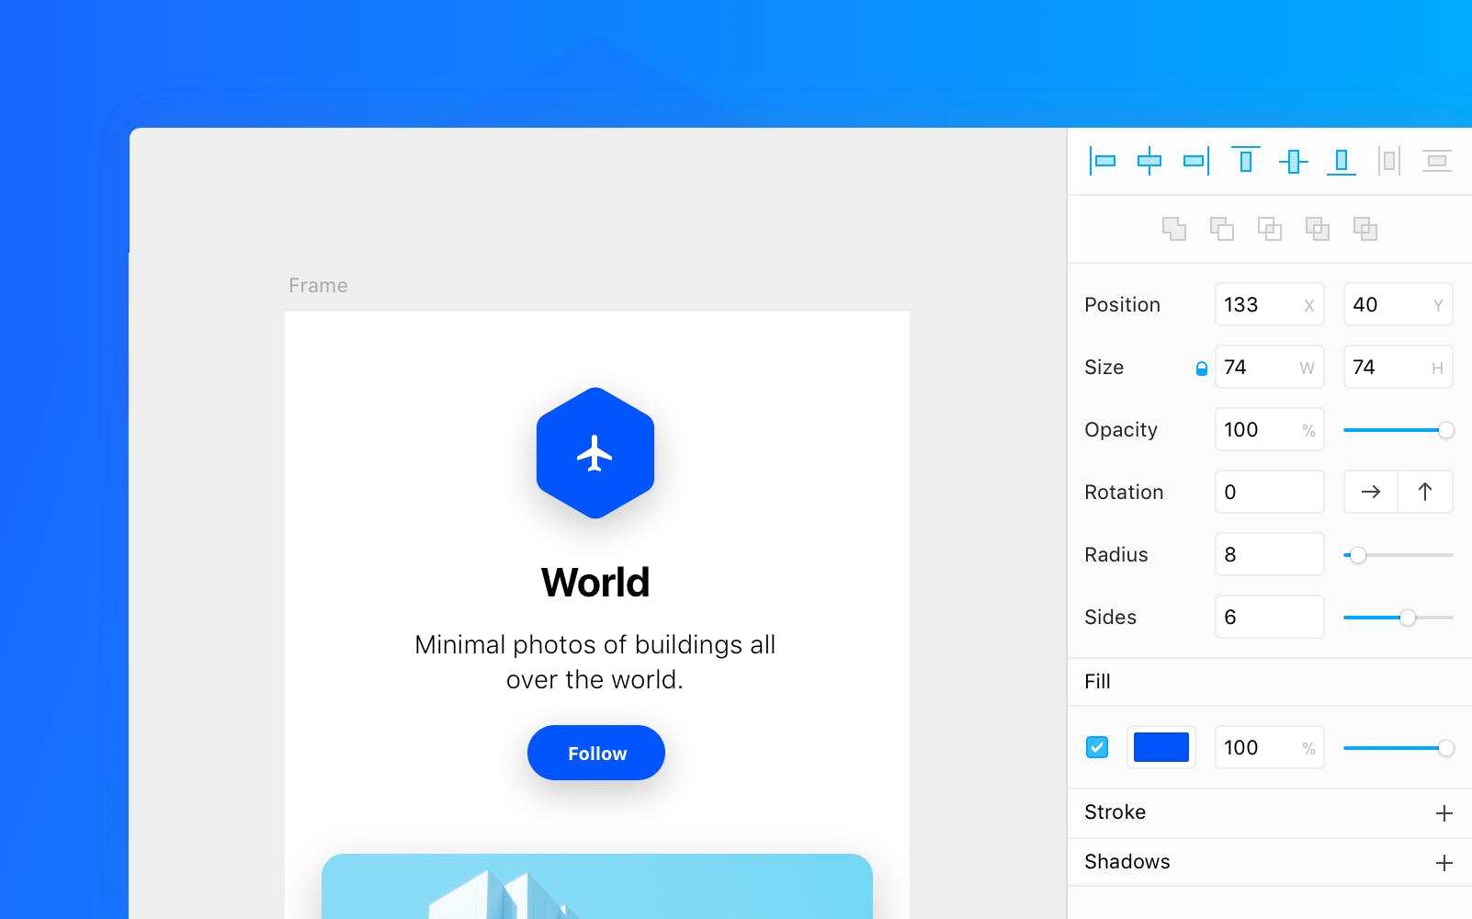Click the Fill section header

pos(1270,682)
